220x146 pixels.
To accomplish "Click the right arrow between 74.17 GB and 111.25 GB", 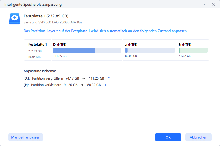I will pos(84,78).
